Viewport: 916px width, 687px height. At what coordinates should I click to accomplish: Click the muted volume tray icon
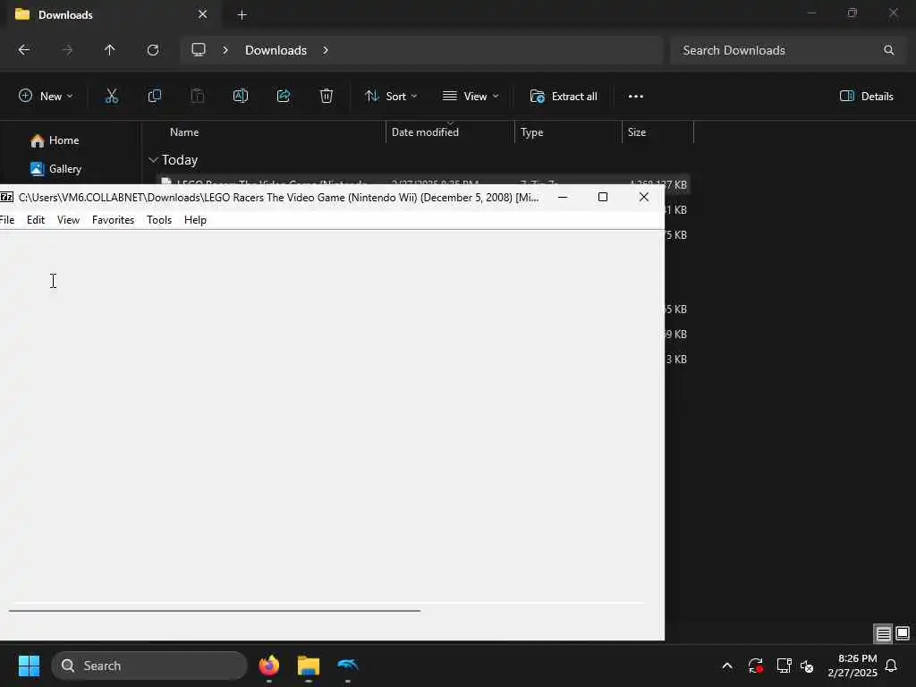(x=807, y=666)
